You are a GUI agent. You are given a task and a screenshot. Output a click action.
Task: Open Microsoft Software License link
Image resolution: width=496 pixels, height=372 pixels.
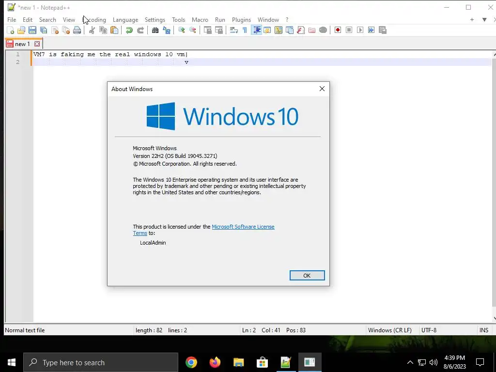coord(243,227)
